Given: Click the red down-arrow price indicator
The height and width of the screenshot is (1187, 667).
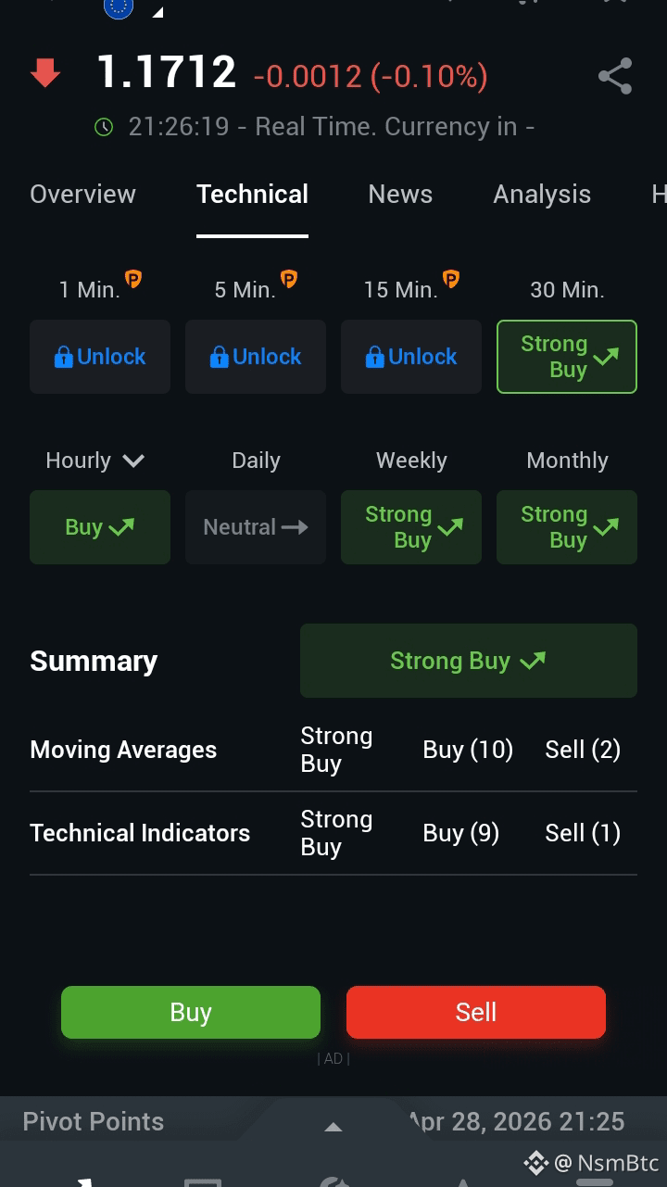Looking at the screenshot, I should (x=45, y=73).
